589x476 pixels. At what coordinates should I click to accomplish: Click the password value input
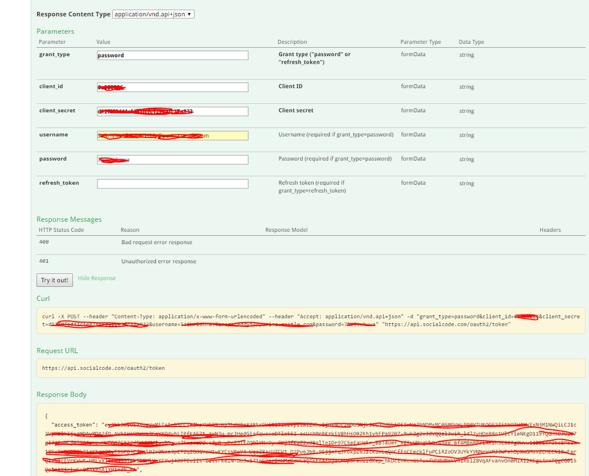[172, 160]
